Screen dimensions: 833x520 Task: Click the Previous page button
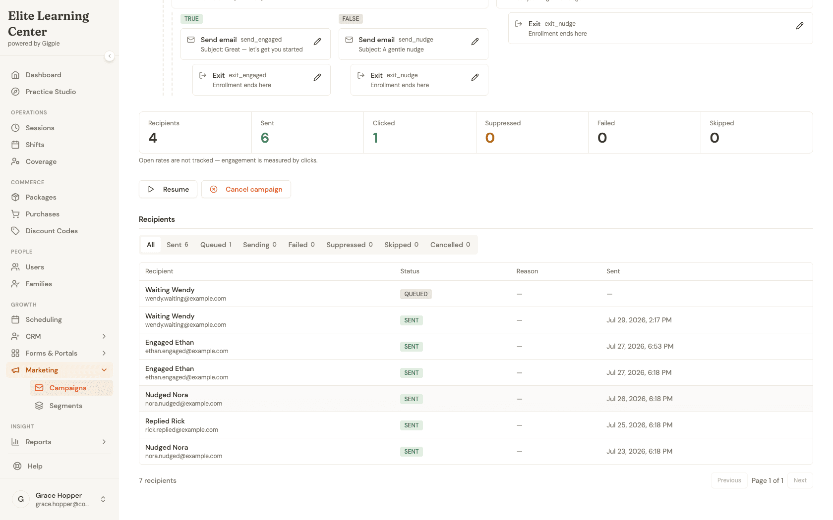(x=729, y=480)
